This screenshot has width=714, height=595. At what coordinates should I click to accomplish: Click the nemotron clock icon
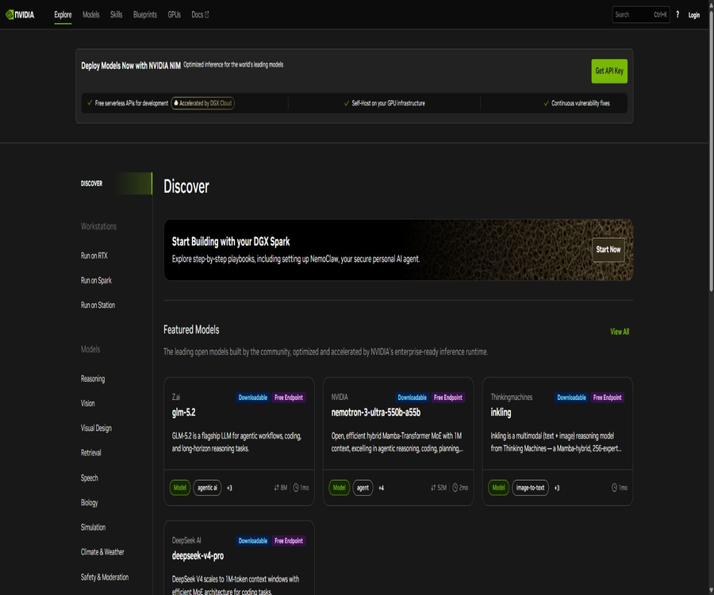point(455,488)
